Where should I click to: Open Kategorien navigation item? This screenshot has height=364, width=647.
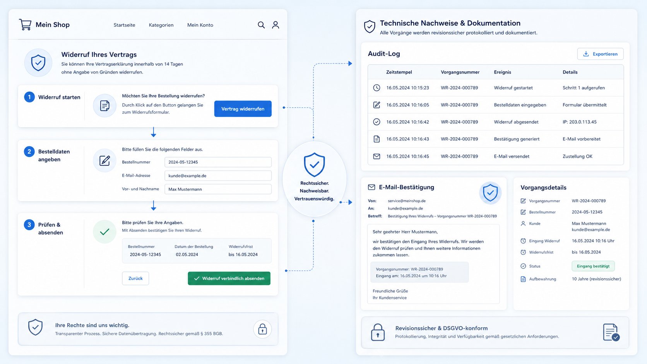(161, 25)
